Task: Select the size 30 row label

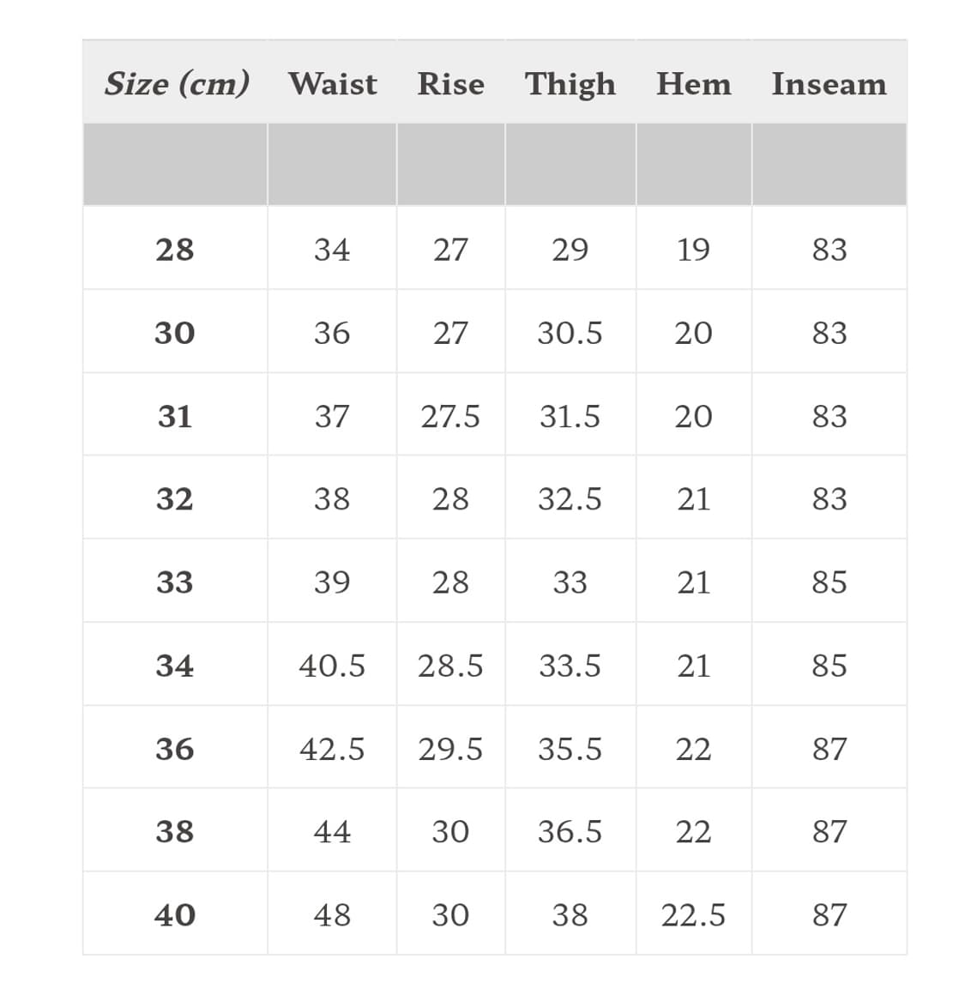Action: [x=175, y=333]
